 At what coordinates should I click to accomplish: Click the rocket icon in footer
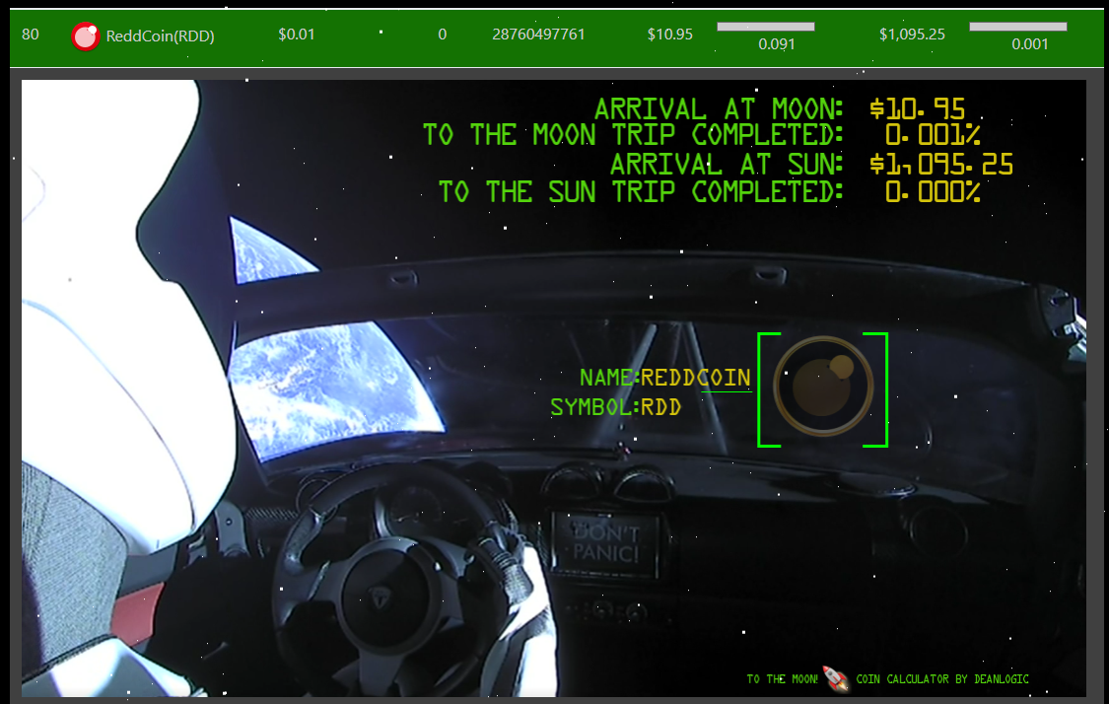tap(836, 678)
